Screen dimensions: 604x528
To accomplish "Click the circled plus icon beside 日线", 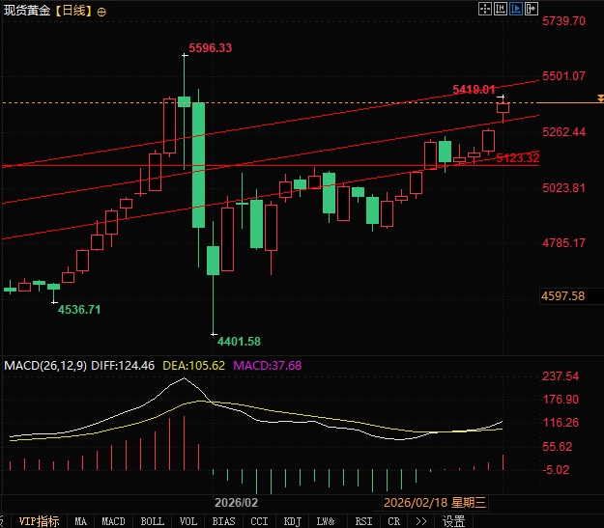I will click(101, 13).
